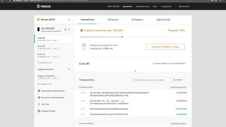The height and width of the screenshot is (127, 226).
Task: Click the orange lock icon in the banner
Action: [82, 30]
